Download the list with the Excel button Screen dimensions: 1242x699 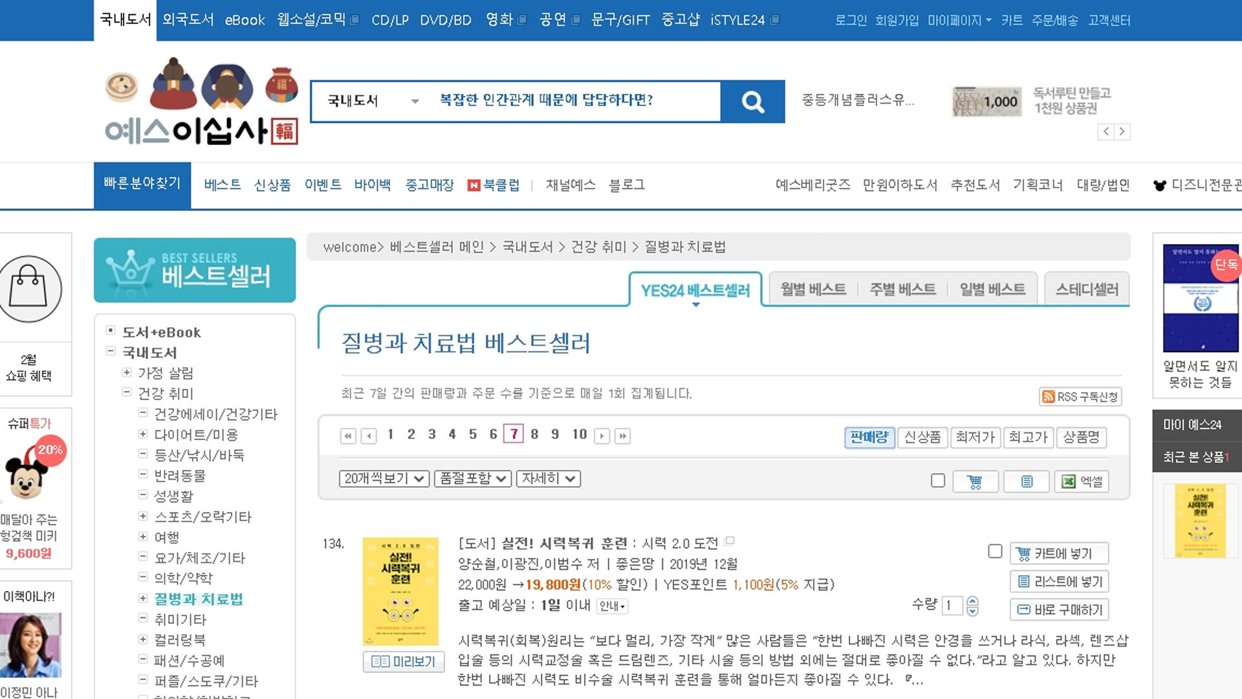coord(1082,482)
